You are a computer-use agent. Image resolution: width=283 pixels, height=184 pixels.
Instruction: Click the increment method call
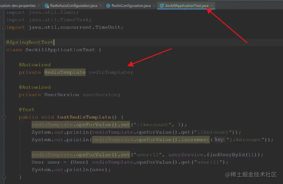[195, 140]
